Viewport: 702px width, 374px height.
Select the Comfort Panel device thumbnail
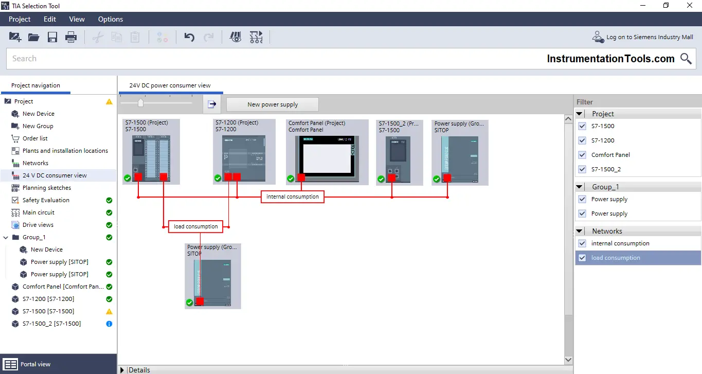pyautogui.click(x=327, y=152)
